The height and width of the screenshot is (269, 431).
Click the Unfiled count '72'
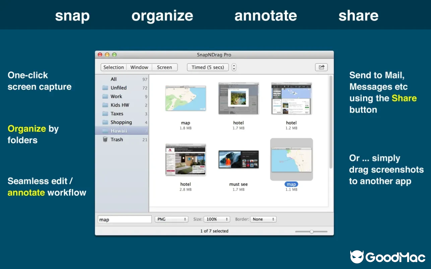point(145,88)
